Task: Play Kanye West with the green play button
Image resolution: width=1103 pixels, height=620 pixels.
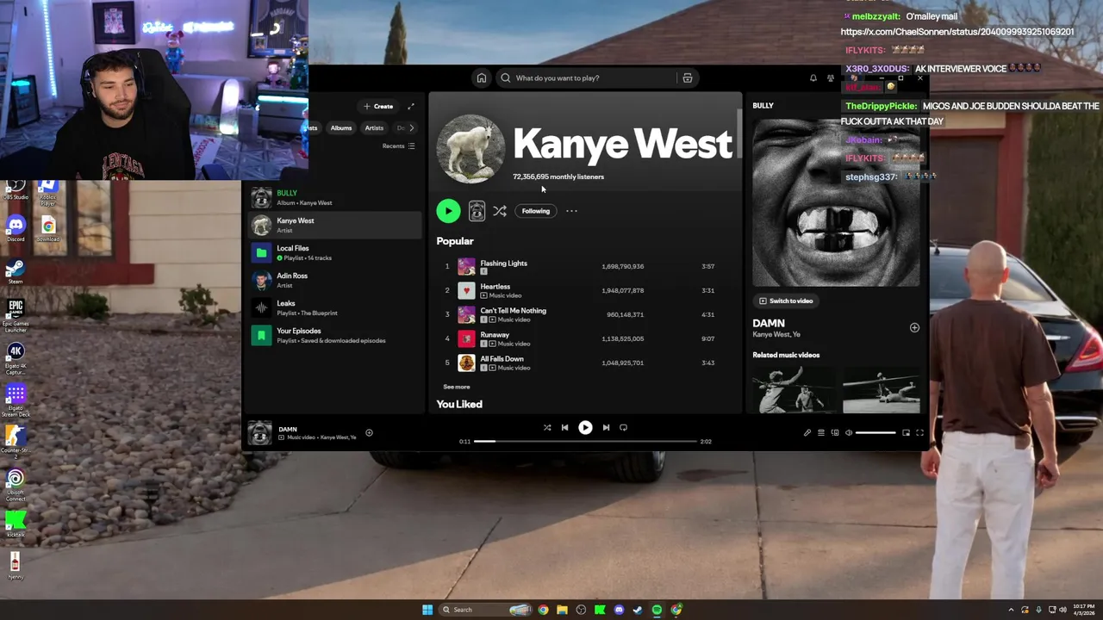Action: point(448,211)
